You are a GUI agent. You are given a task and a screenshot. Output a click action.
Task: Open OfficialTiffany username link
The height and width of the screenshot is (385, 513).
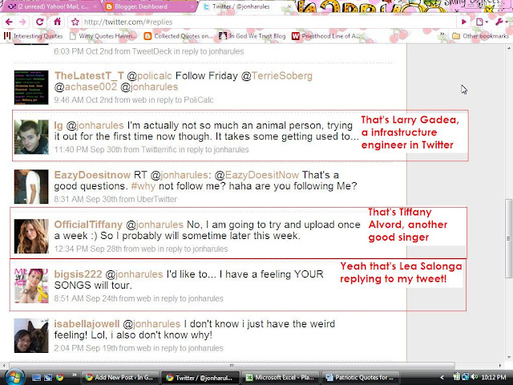point(88,225)
